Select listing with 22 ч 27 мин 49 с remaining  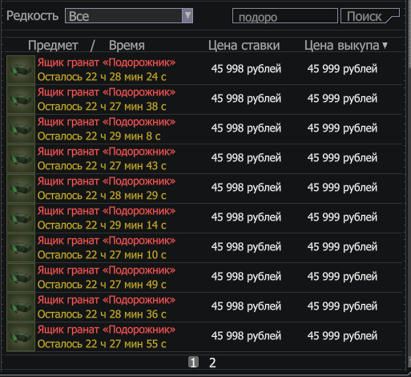[204, 278]
